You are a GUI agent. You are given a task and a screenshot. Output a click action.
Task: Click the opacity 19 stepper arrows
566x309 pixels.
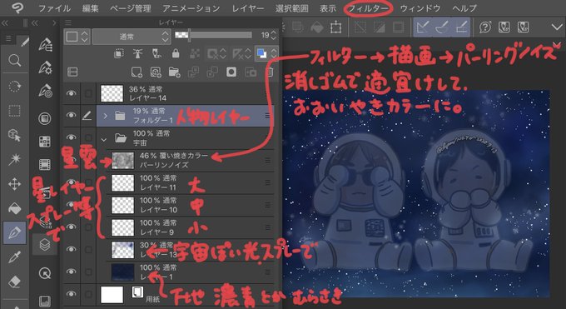tap(274, 36)
